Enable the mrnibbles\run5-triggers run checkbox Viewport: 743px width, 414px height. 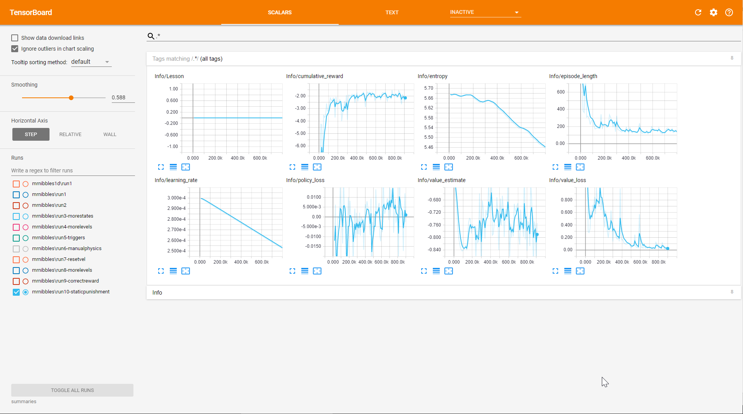tap(16, 238)
